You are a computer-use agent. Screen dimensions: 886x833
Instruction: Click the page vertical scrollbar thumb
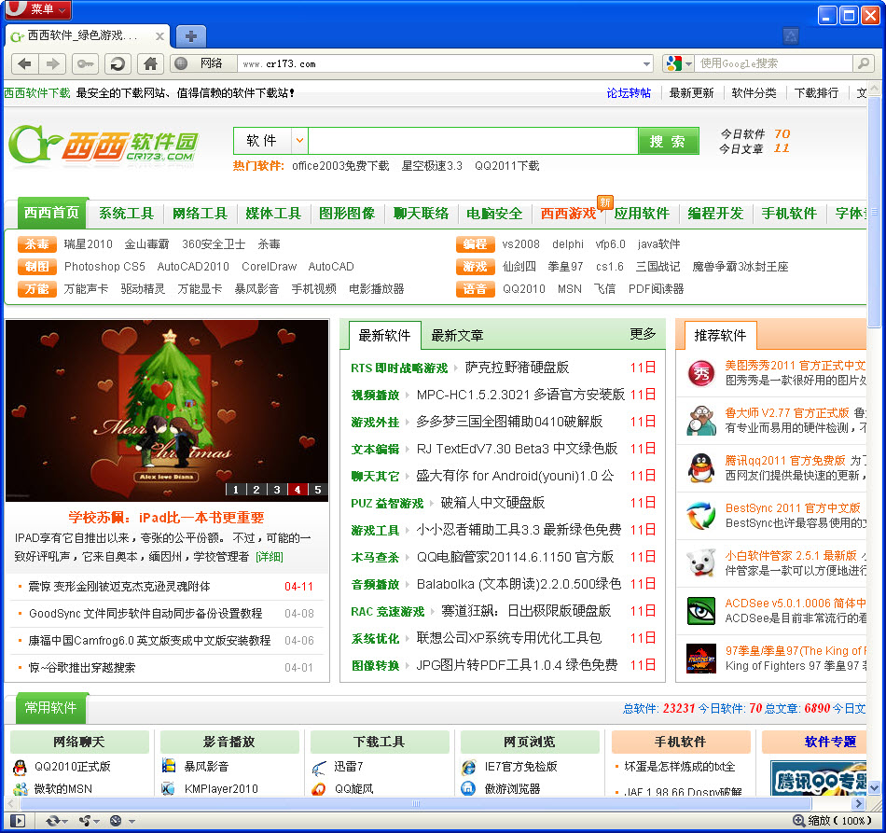pos(875,211)
